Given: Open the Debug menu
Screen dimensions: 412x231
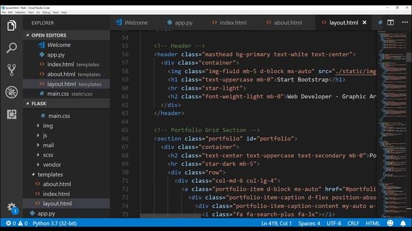Looking at the screenshot, I should (x=46, y=12).
